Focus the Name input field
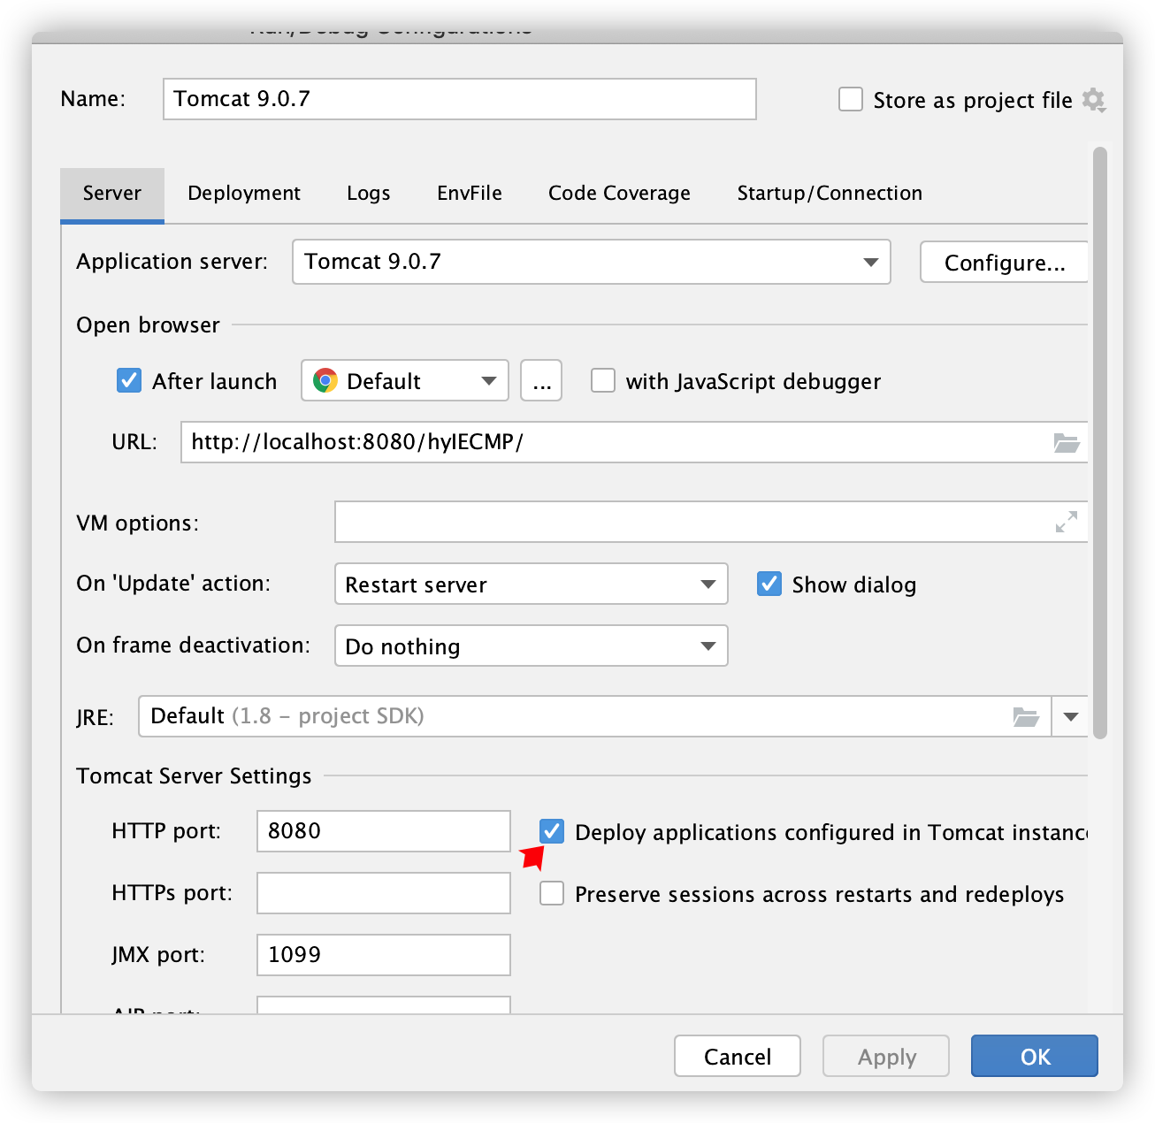The width and height of the screenshot is (1155, 1123). coord(460,99)
